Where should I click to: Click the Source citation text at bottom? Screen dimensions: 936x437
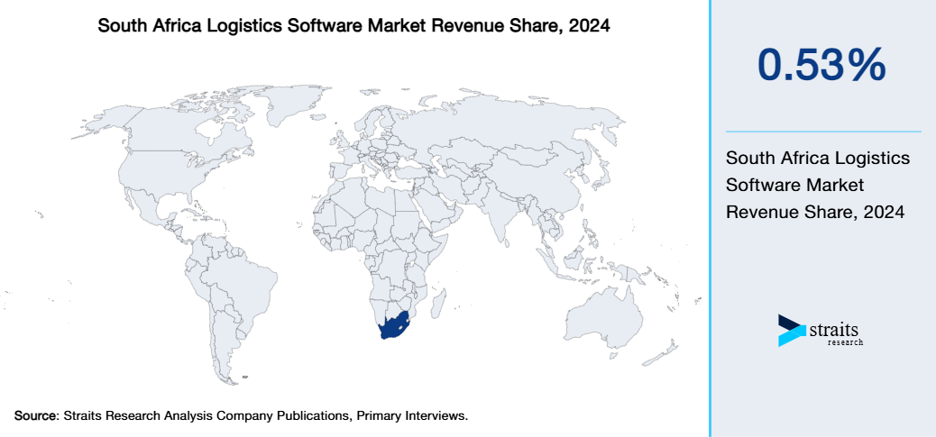point(241,415)
